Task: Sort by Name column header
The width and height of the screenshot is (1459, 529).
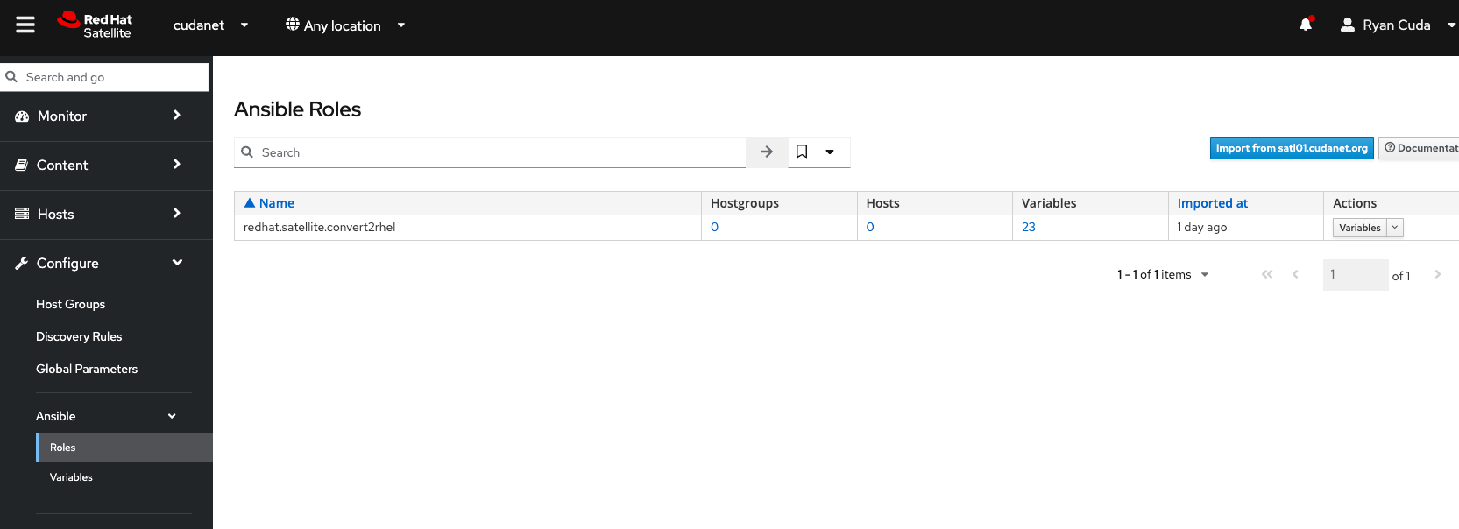Action: pyautogui.click(x=277, y=203)
